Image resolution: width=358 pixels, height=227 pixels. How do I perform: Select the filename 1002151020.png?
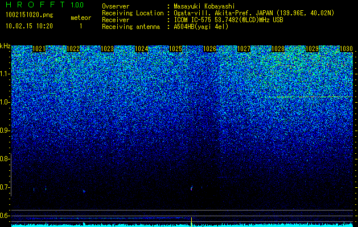tap(30, 15)
